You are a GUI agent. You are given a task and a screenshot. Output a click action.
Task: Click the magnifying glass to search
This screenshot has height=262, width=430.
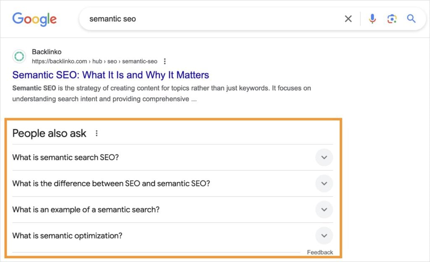pyautogui.click(x=411, y=19)
